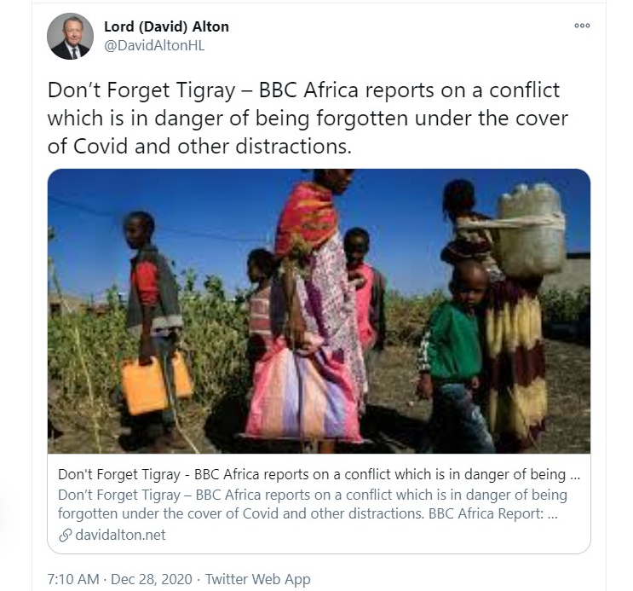Open the Twitter Web App source link

click(258, 579)
